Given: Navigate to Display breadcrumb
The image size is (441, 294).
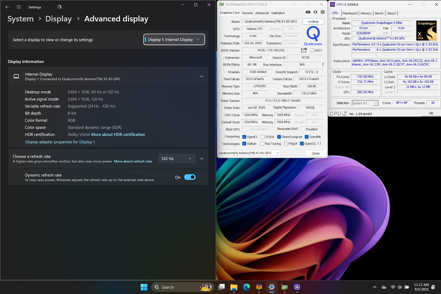Looking at the screenshot, I should [58, 19].
